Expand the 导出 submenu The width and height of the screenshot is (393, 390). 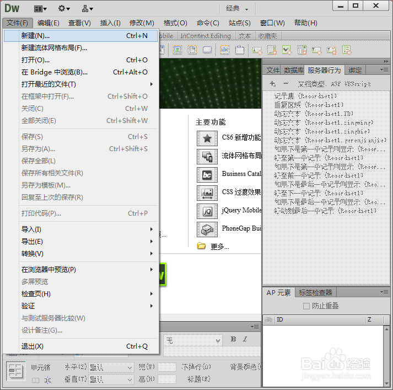(152, 241)
